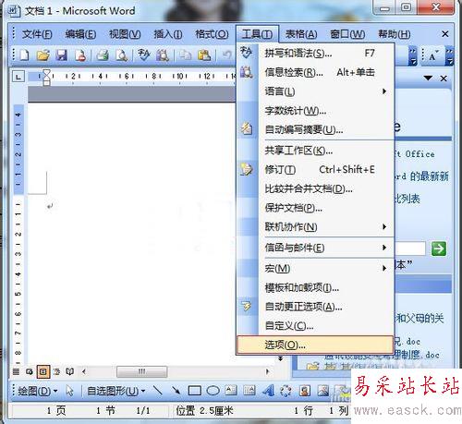Viewport: 462px width, 424px height.
Task: Choose Templates and Add-Ins (模板和加载项) item
Action: [315, 287]
